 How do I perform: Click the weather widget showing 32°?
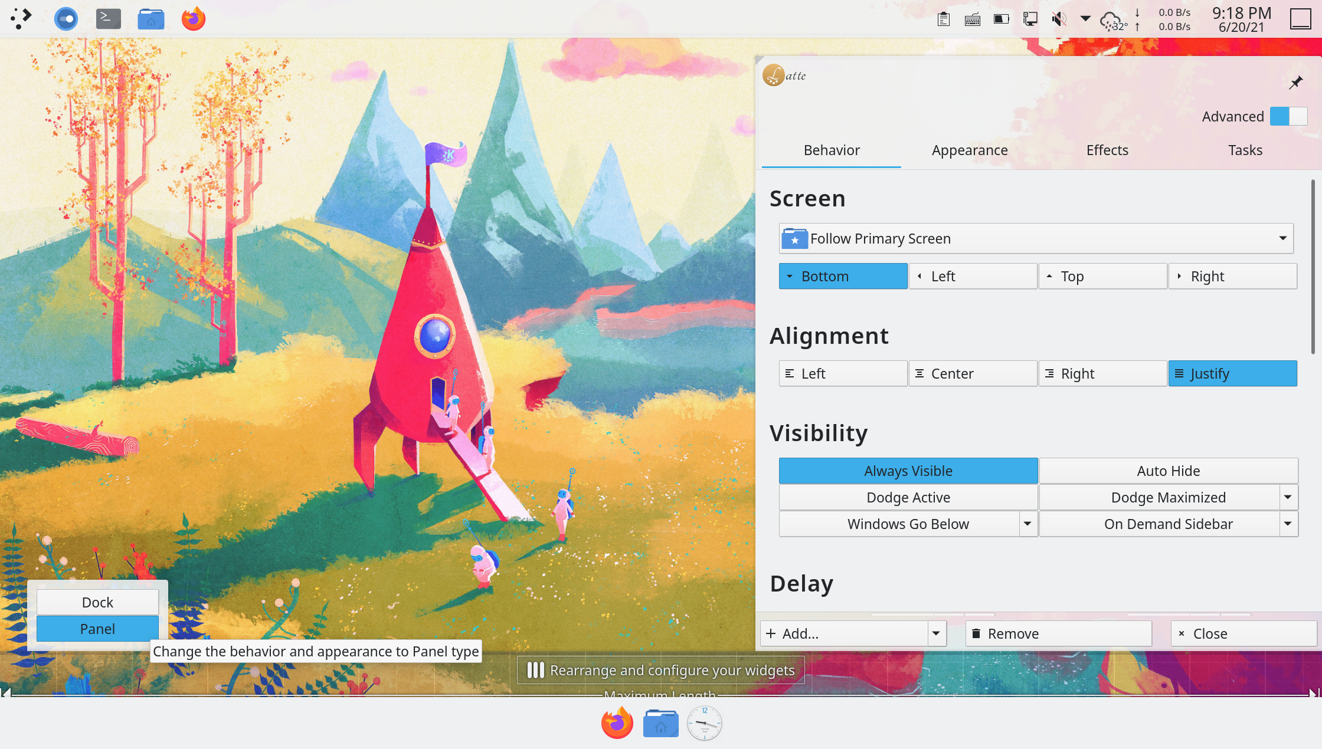click(x=1113, y=21)
